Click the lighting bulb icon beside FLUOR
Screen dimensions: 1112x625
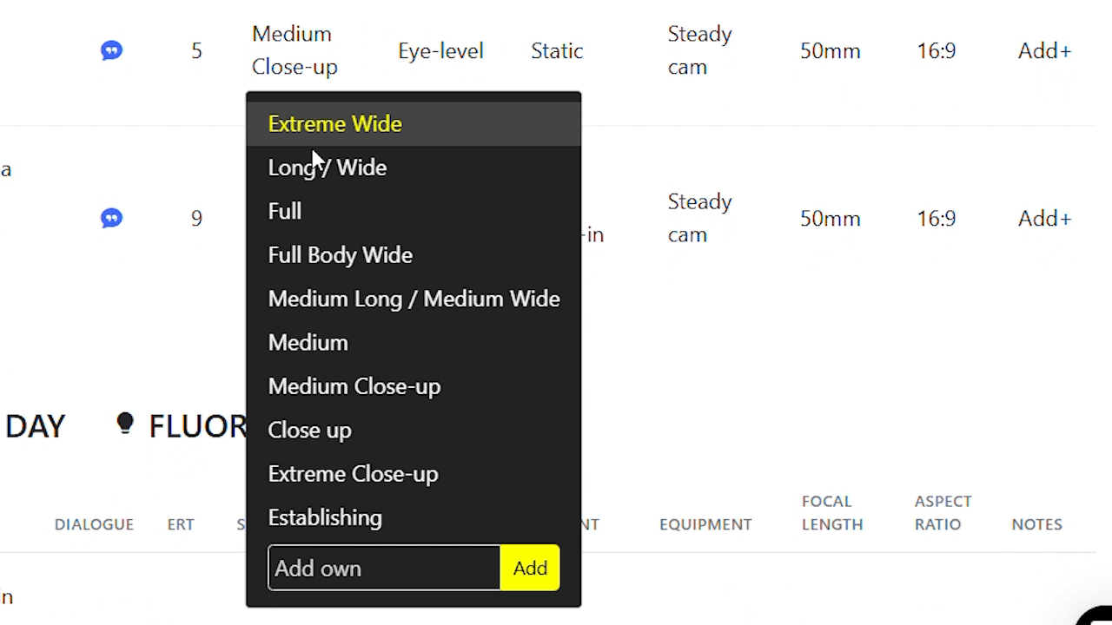pos(125,424)
